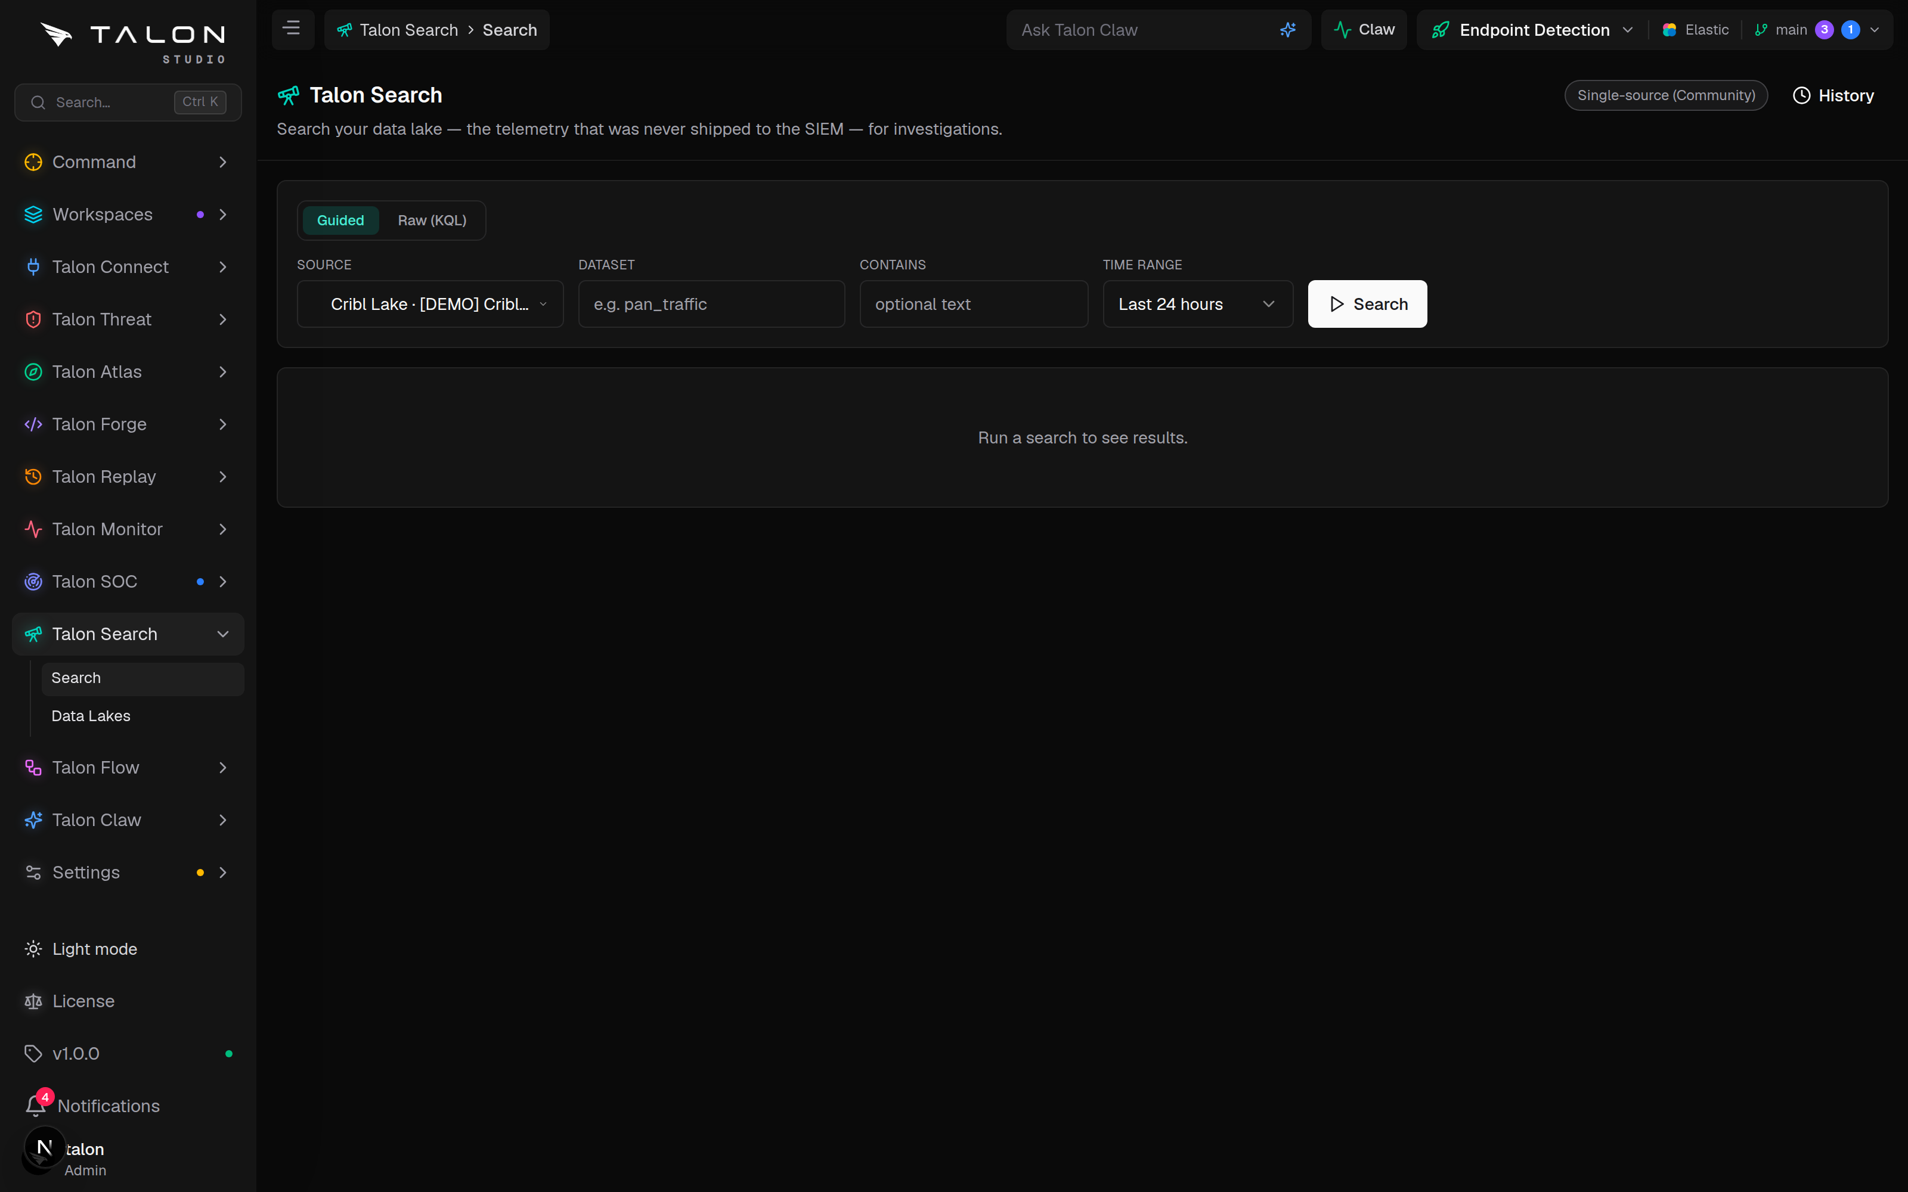Click the sparkle icon in Ask Talon Claw
This screenshot has height=1192, width=1908.
click(x=1287, y=30)
